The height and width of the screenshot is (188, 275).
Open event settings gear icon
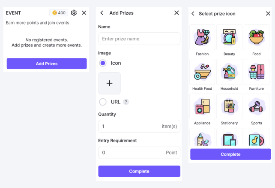(74, 13)
